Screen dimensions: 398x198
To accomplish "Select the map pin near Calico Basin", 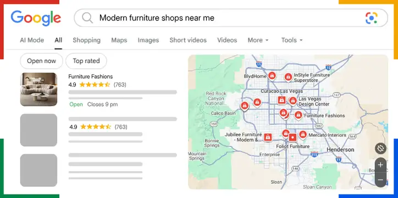I will pyautogui.click(x=245, y=106).
